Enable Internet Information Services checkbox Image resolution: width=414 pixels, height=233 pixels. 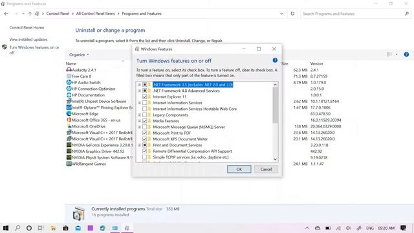(x=144, y=103)
